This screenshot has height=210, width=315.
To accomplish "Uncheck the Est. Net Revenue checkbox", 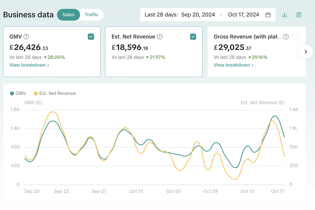I will coord(193,37).
